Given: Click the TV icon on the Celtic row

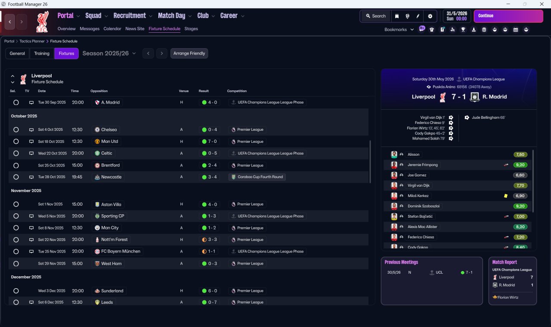Looking at the screenshot, I should (31, 153).
